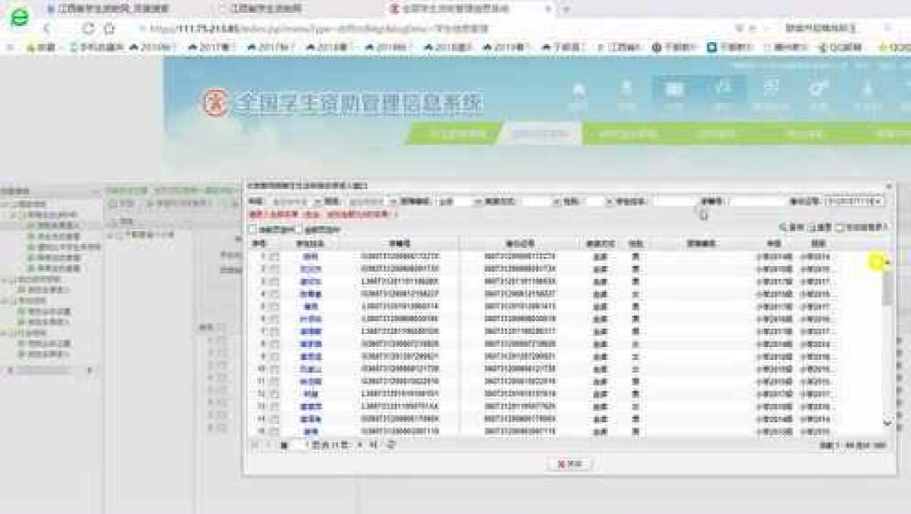This screenshot has width=911, height=514.
Task: Click the scroll-down arrow of the table scrollbar
Action: 887,423
